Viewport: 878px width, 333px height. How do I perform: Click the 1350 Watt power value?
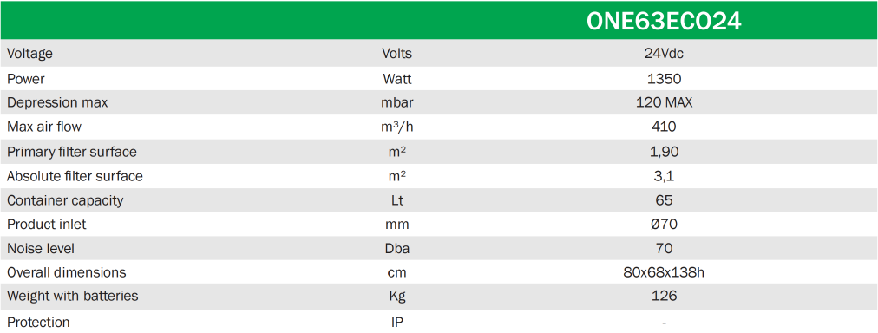coord(664,79)
